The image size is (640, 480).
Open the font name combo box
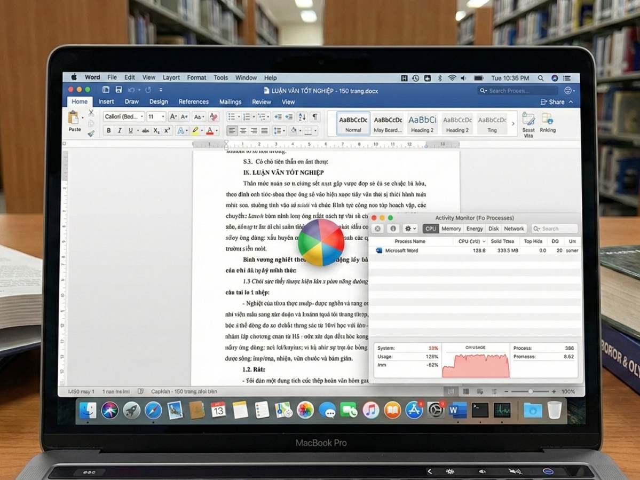pyautogui.click(x=124, y=117)
